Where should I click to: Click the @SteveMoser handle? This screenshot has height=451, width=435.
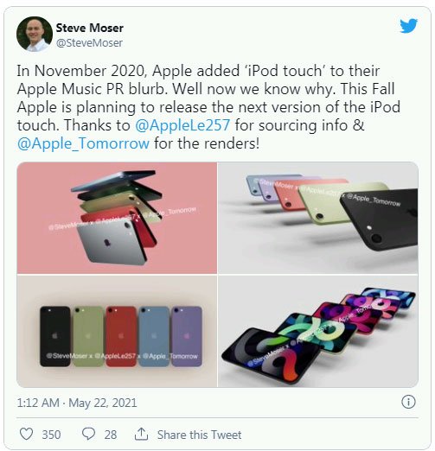click(x=89, y=43)
